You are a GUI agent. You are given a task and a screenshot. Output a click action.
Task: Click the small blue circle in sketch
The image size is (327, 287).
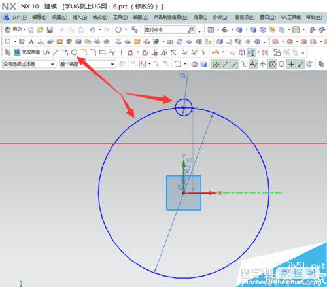tap(184, 107)
